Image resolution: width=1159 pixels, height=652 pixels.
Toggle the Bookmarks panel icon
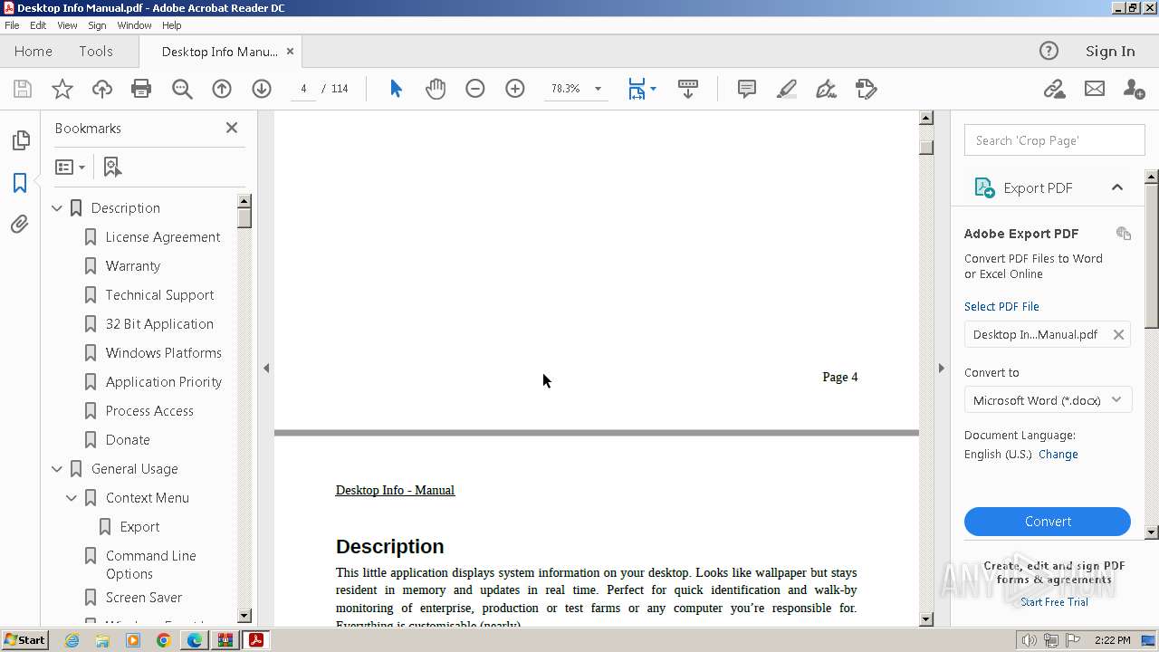pyautogui.click(x=20, y=182)
